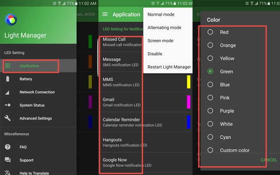This screenshot has width=280, height=175.
Task: Select the Custom color radio button
Action: [x=210, y=150]
